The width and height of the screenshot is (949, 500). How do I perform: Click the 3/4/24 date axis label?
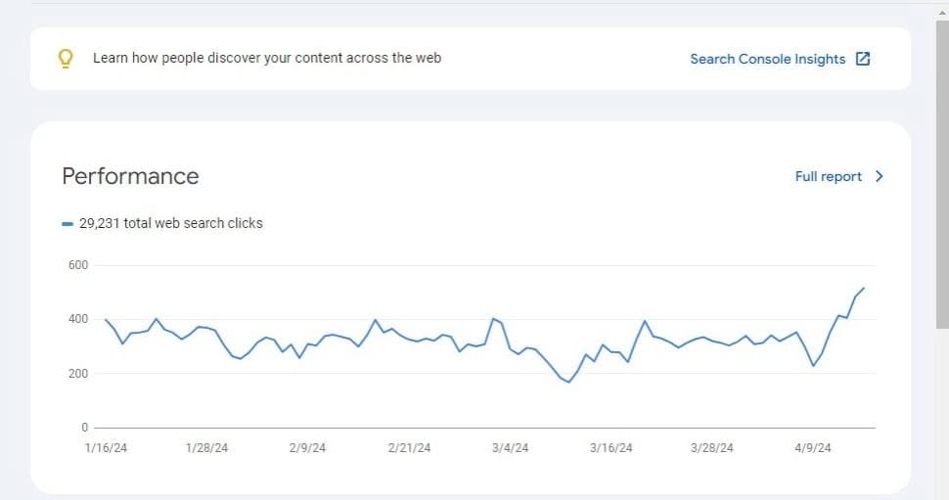pyautogui.click(x=510, y=448)
